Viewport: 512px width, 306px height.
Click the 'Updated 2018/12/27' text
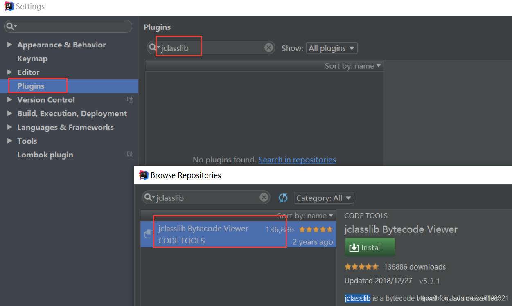coord(378,281)
